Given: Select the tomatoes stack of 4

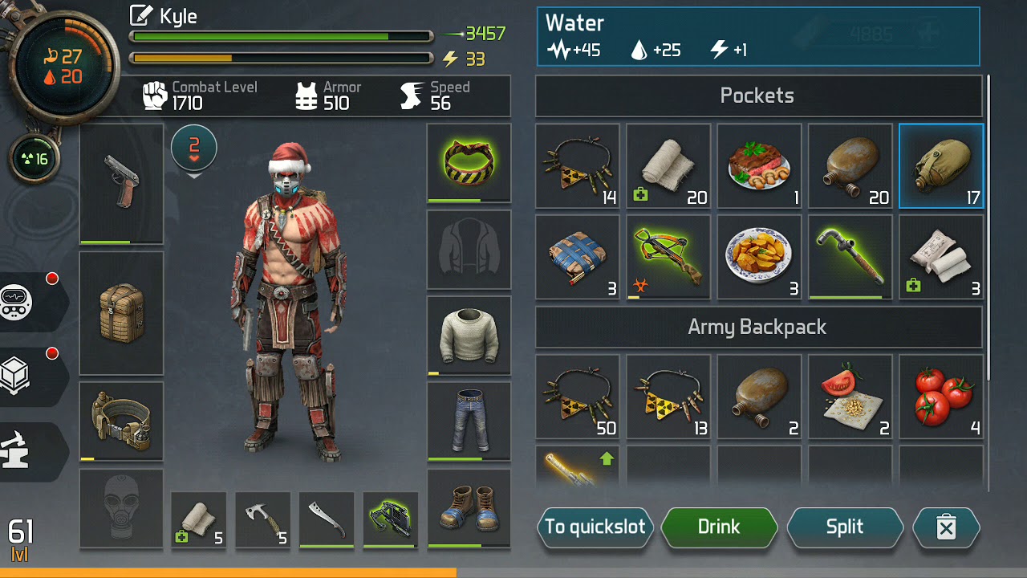Looking at the screenshot, I should [941, 397].
